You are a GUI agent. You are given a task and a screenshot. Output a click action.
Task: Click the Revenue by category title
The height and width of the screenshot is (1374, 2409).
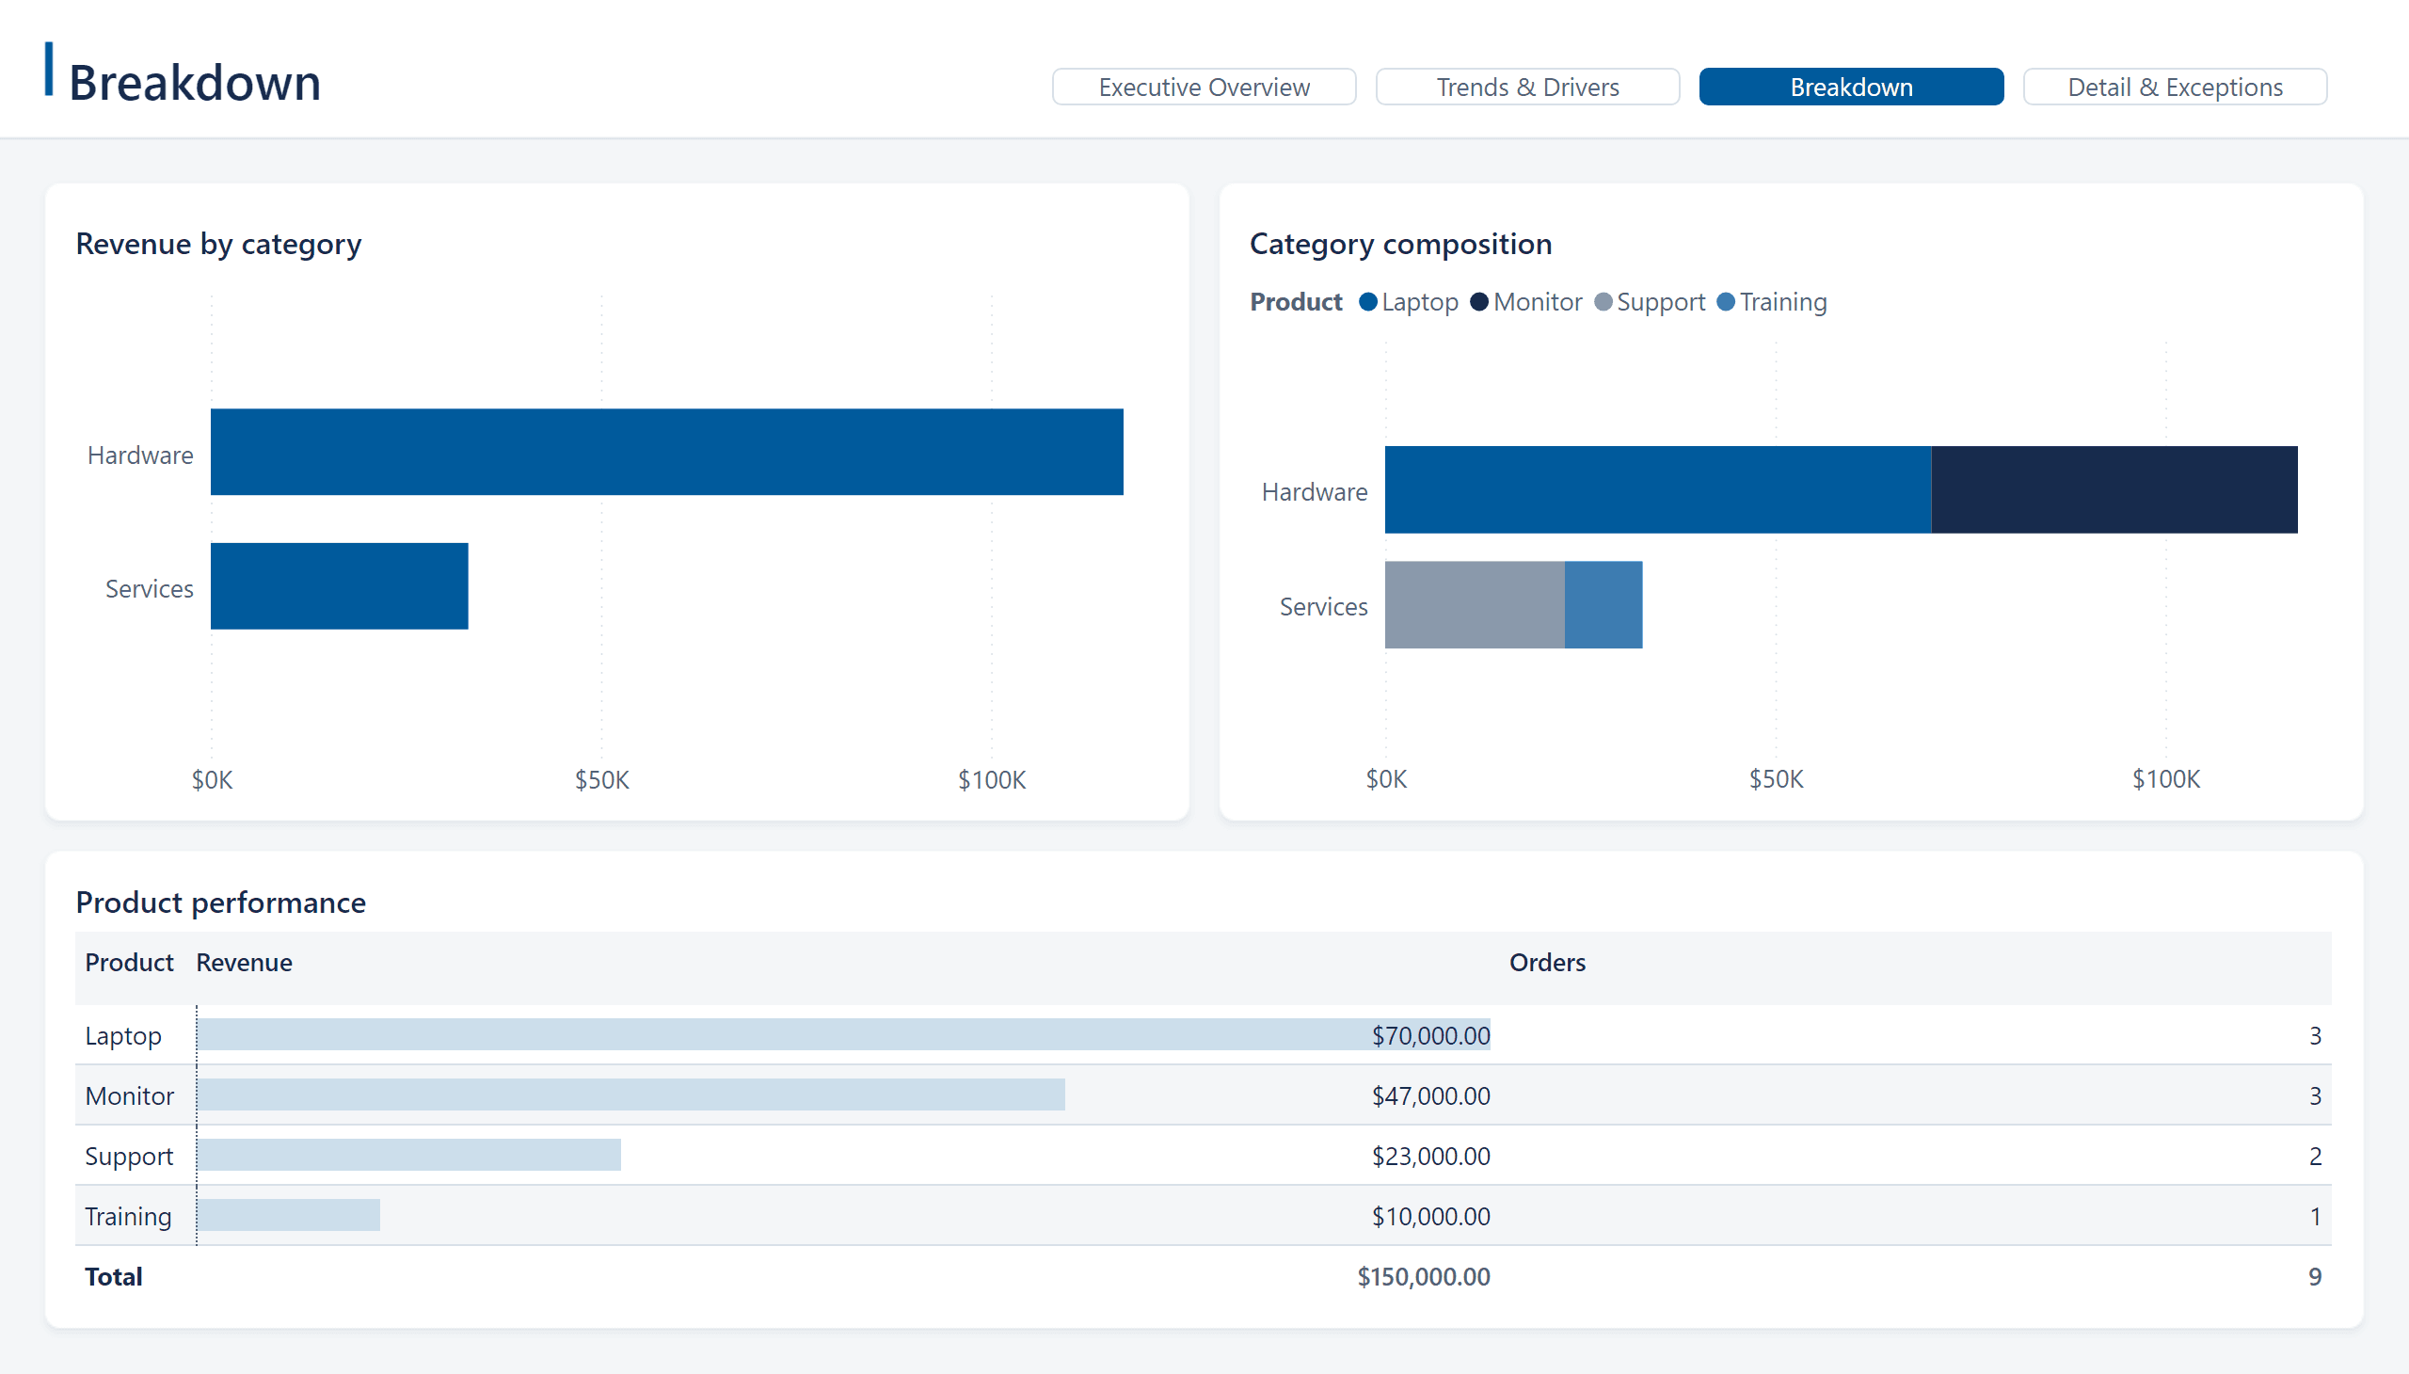tap(218, 245)
